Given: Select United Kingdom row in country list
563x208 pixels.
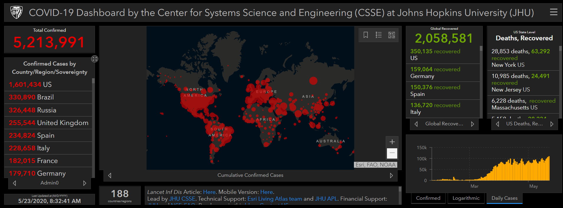Looking at the screenshot, I should click(x=48, y=123).
